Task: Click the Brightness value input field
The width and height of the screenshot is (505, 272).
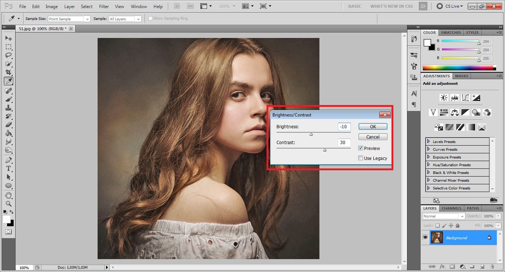Action: click(x=344, y=127)
